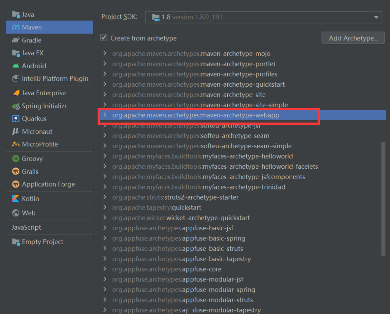390x314 pixels.
Task: Select JavaScript project type
Action: 49,227
